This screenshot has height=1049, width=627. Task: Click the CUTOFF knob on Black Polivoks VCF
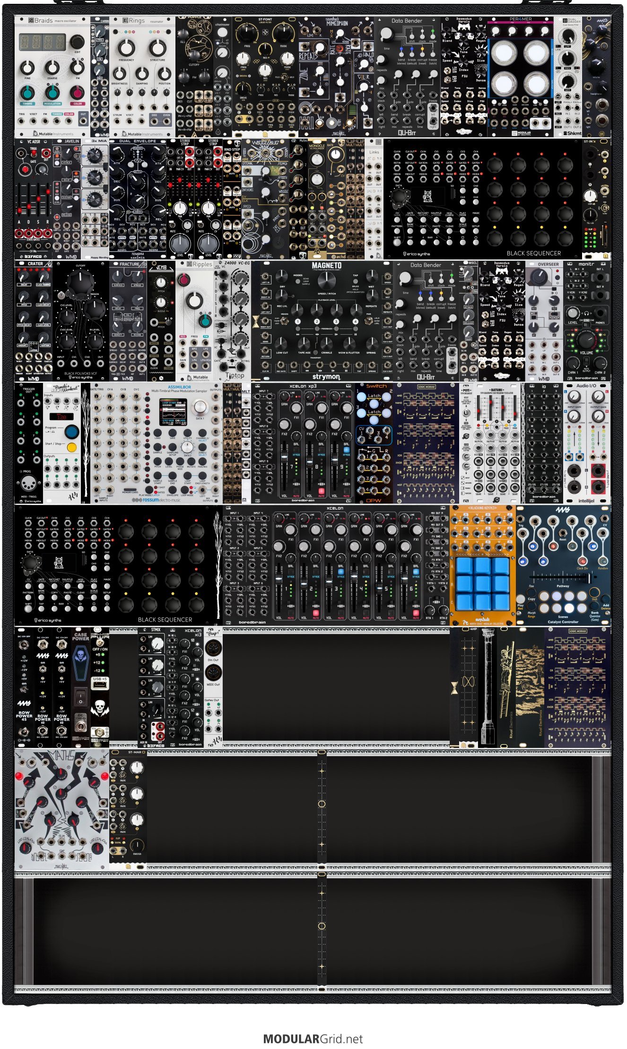coord(80,284)
